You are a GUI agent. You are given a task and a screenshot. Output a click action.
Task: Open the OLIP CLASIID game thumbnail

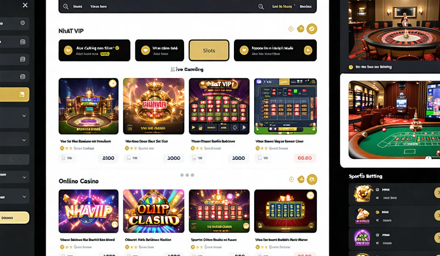[x=154, y=211]
